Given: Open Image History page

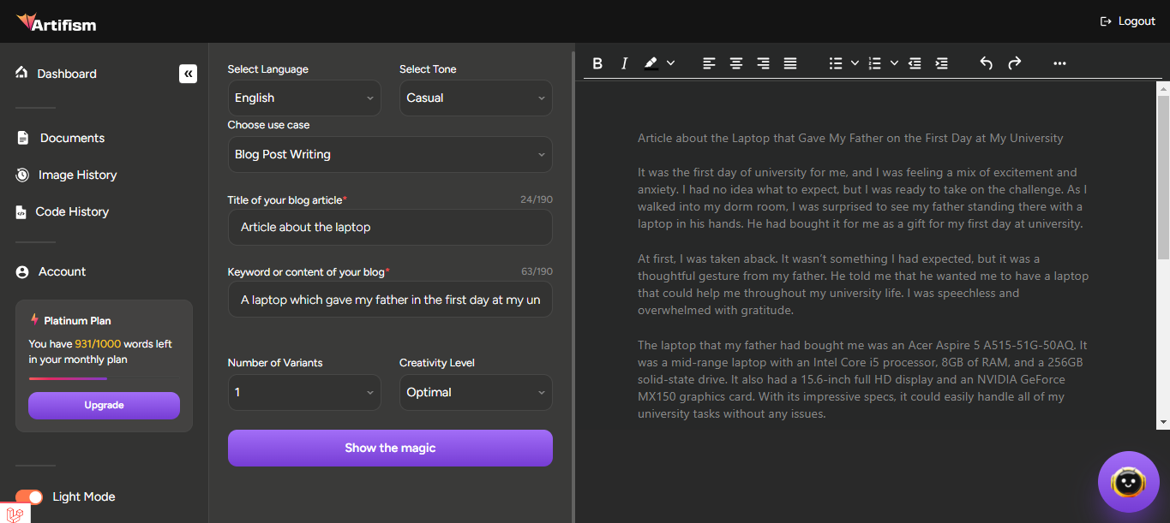Looking at the screenshot, I should point(77,175).
